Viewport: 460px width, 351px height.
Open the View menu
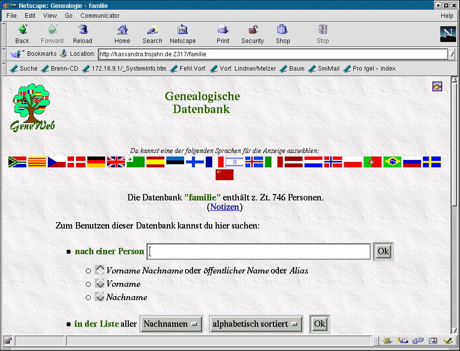tap(50, 16)
